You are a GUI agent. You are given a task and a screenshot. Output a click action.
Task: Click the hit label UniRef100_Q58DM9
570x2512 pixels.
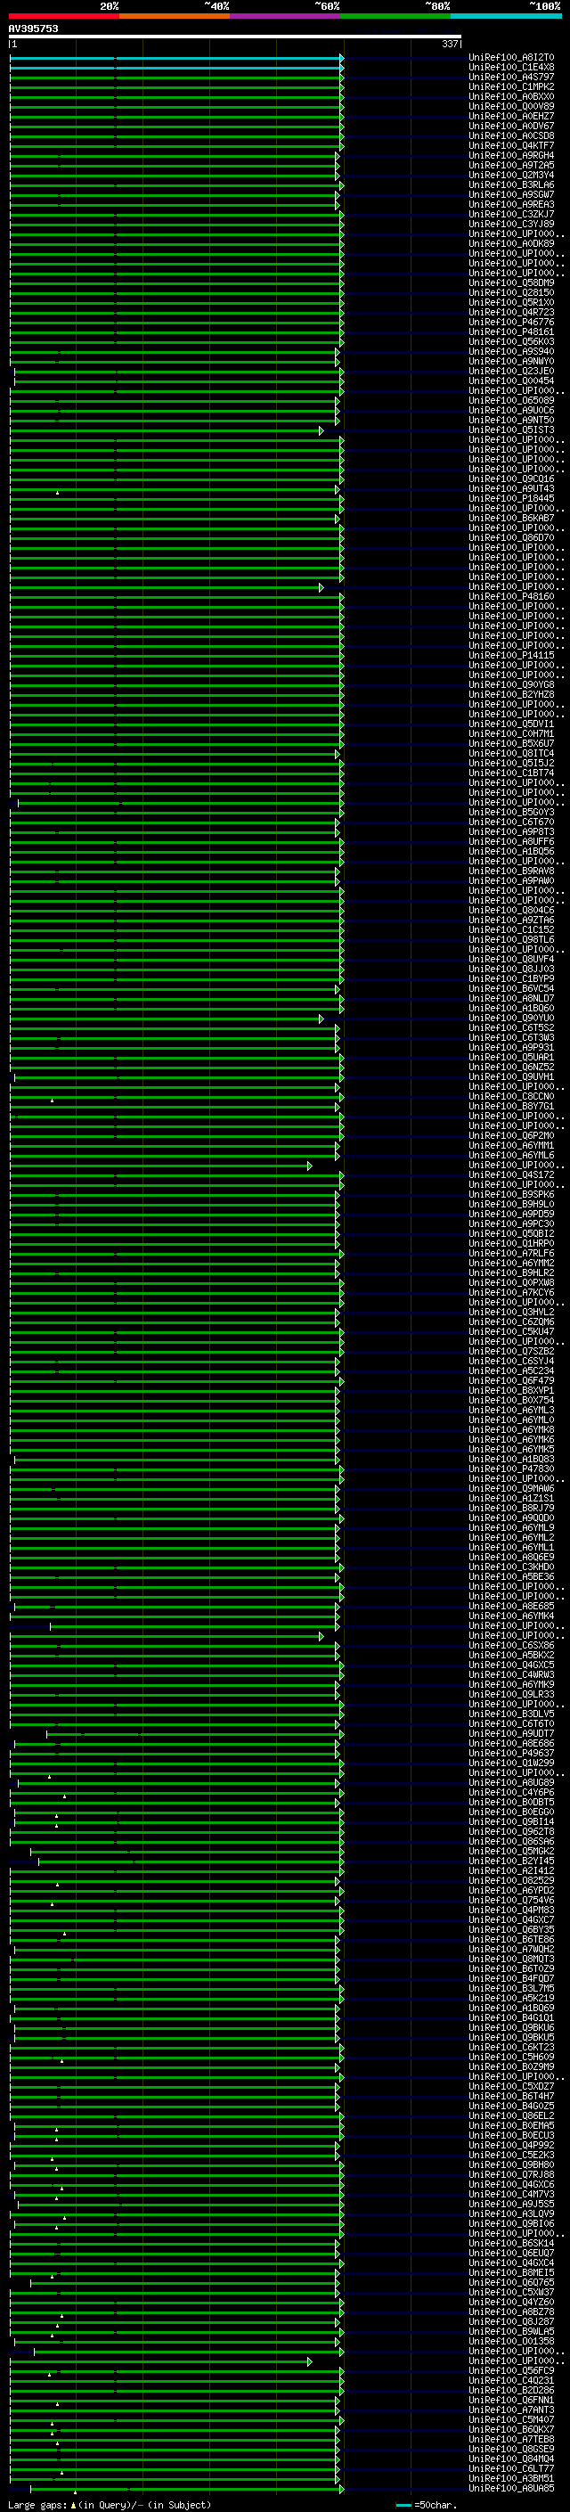pos(511,282)
